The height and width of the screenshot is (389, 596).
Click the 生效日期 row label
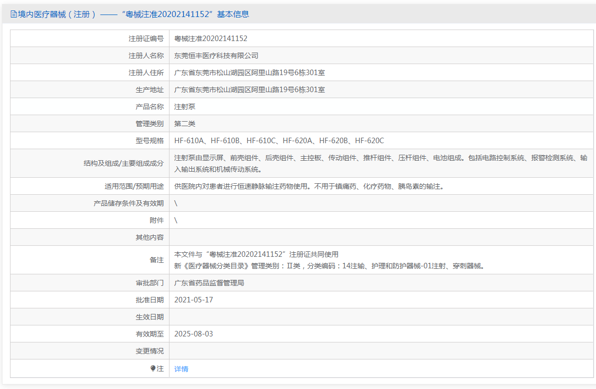149,317
